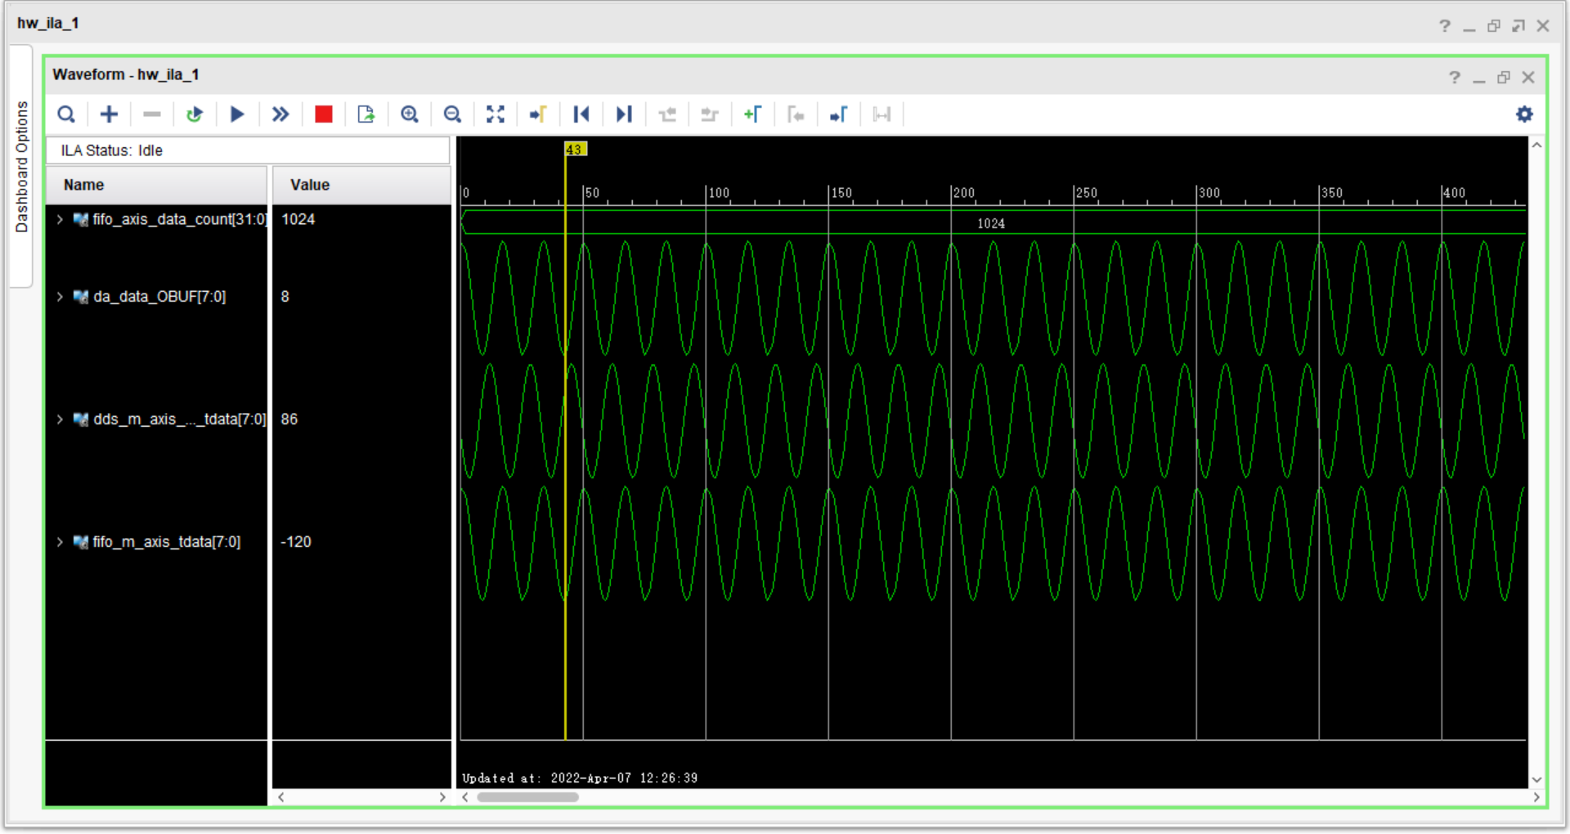Click the Value column header

pyautogui.click(x=361, y=185)
